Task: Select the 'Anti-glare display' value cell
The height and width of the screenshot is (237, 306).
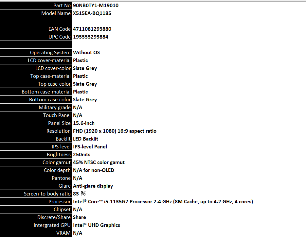Action: click(93, 186)
